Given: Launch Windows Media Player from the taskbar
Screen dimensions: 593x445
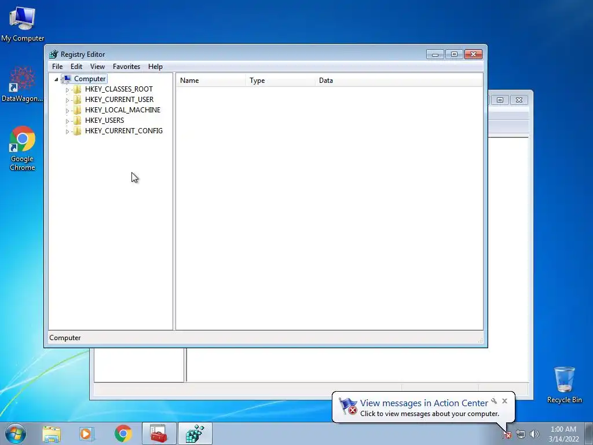Looking at the screenshot, I should point(86,433).
